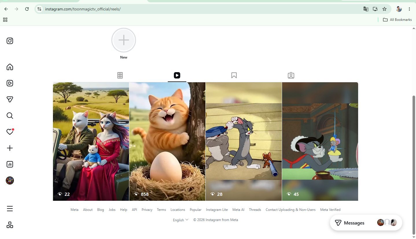Click 858 view count text on the cat-and-egg reel
The image size is (416, 239).
(145, 194)
